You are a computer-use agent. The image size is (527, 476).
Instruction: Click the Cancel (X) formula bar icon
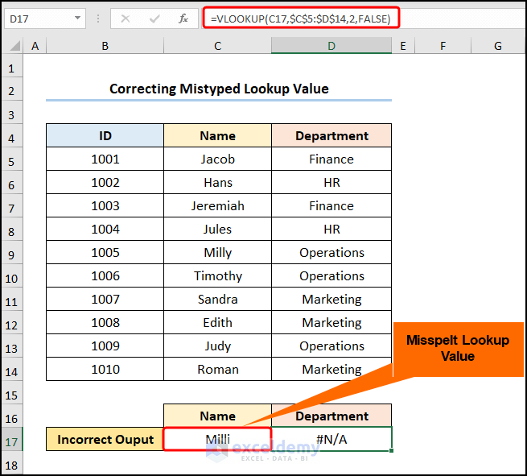[x=126, y=19]
